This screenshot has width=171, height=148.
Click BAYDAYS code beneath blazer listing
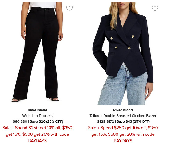pos(123,141)
